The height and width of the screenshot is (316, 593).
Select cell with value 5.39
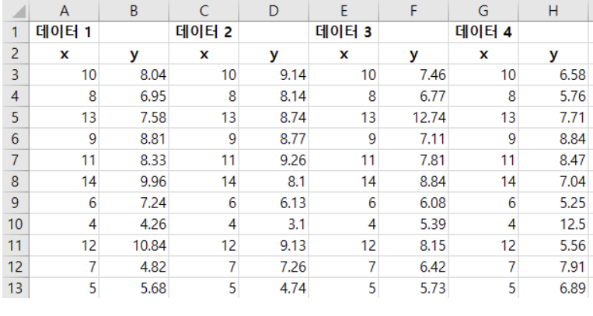coord(413,224)
